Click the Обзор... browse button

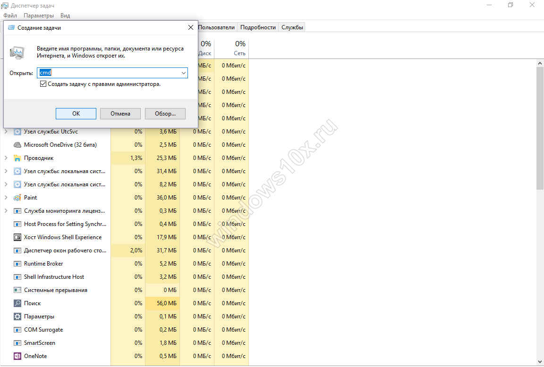tap(165, 114)
